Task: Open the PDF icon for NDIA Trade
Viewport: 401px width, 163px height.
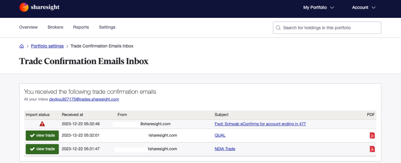Action: 373,149
